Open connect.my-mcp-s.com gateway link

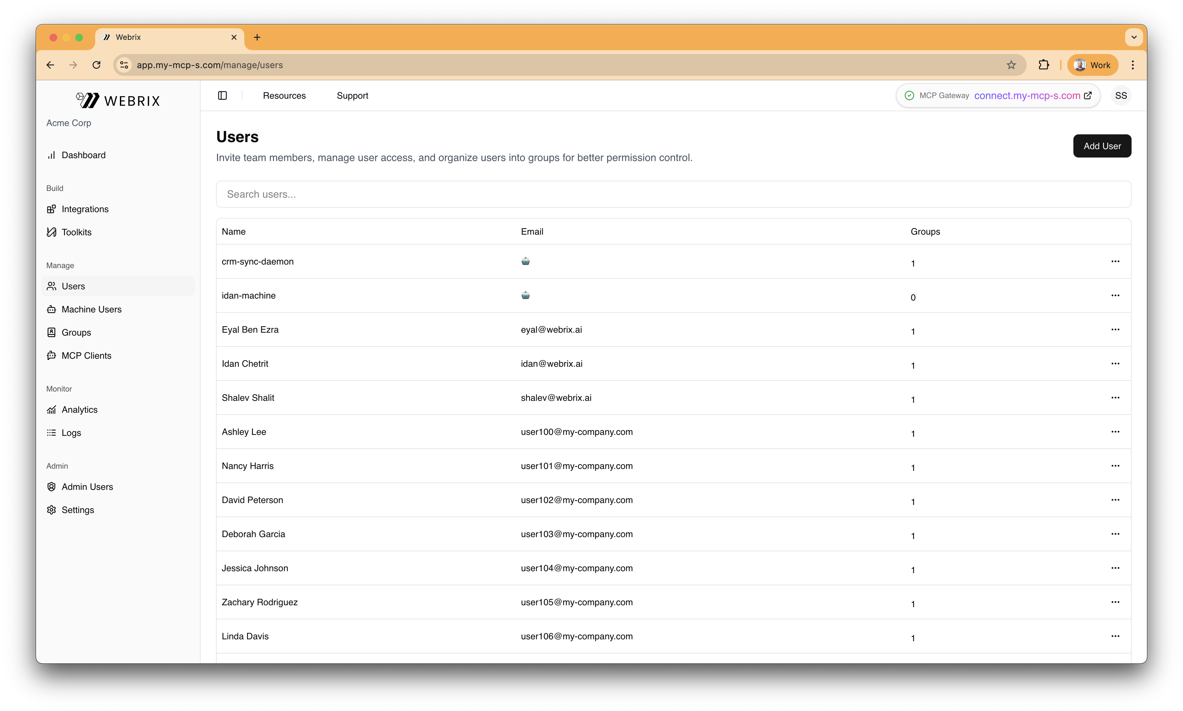click(1027, 95)
